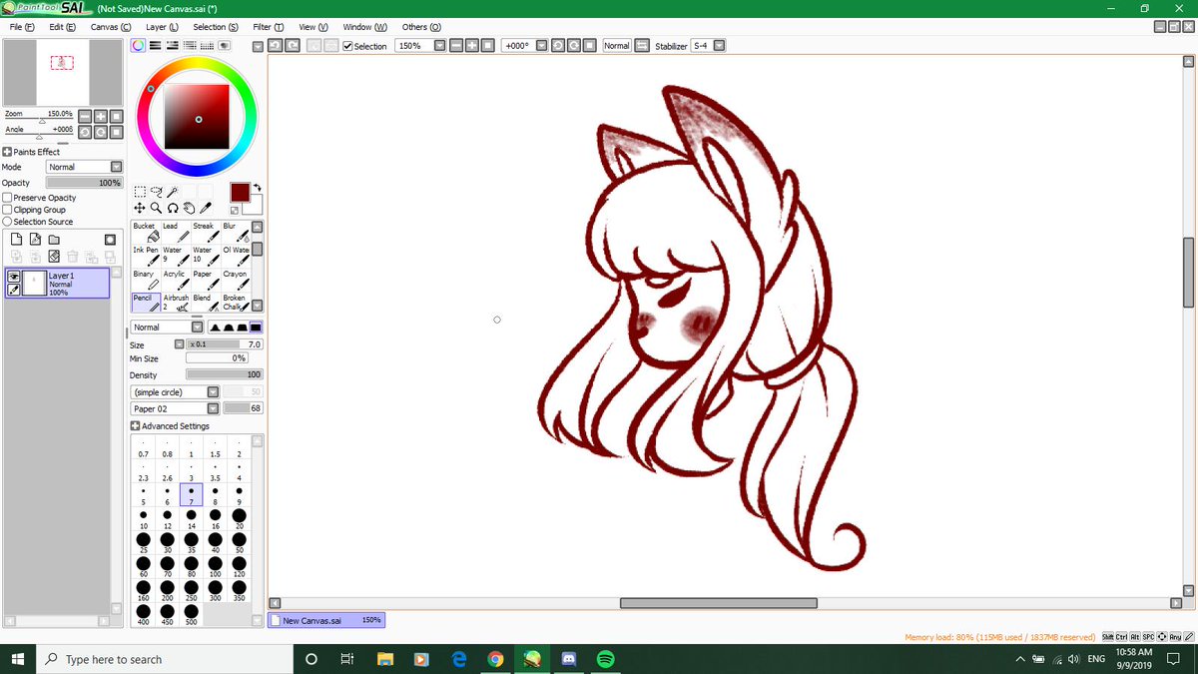Open the File menu
Screen dimensions: 1198x674
click(21, 27)
